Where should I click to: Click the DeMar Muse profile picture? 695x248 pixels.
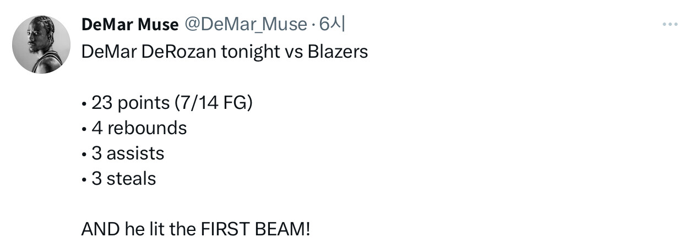click(x=41, y=44)
